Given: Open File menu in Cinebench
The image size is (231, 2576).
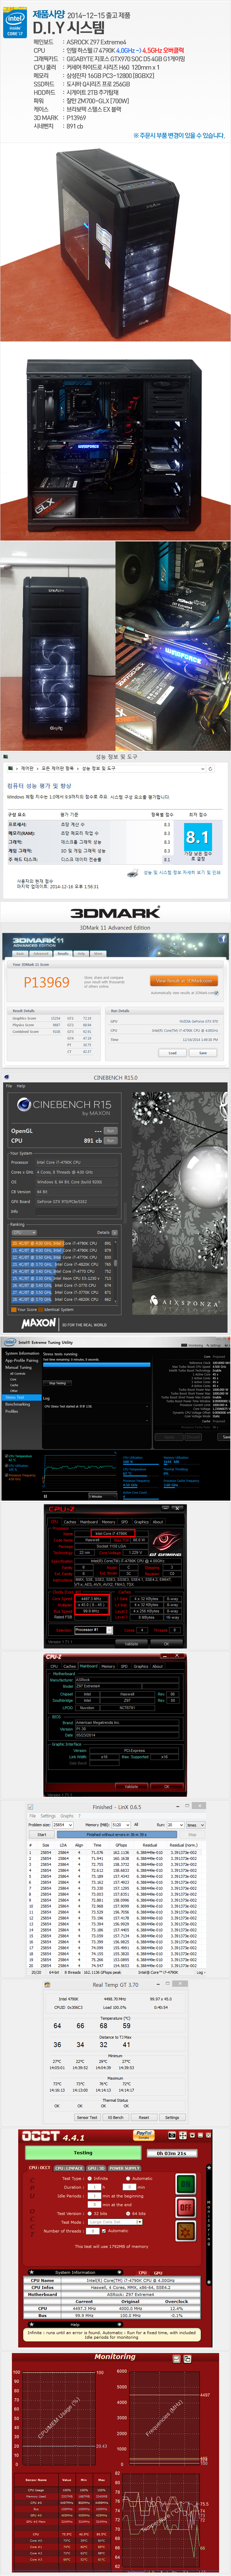Looking at the screenshot, I should [x=9, y=1086].
